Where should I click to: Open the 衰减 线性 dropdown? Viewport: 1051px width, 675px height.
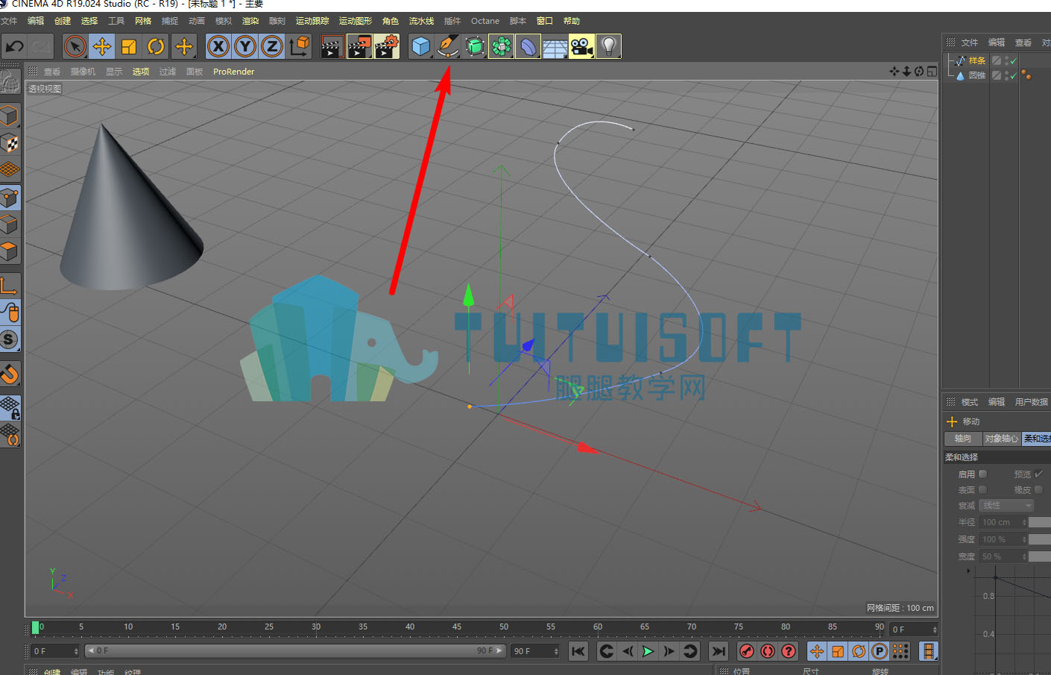coord(1007,506)
